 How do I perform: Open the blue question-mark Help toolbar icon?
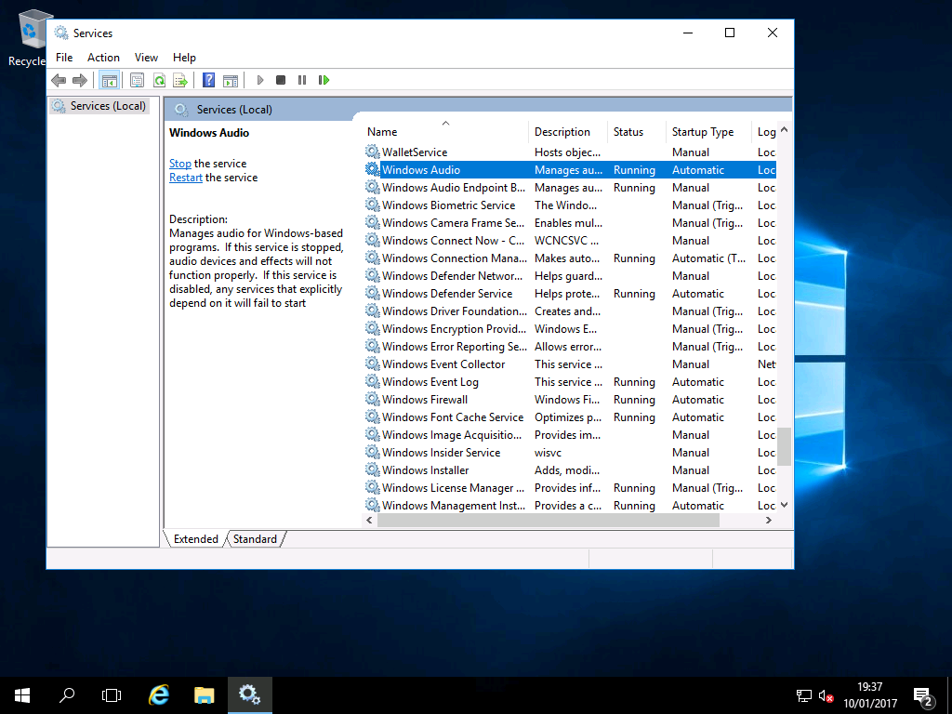(209, 80)
